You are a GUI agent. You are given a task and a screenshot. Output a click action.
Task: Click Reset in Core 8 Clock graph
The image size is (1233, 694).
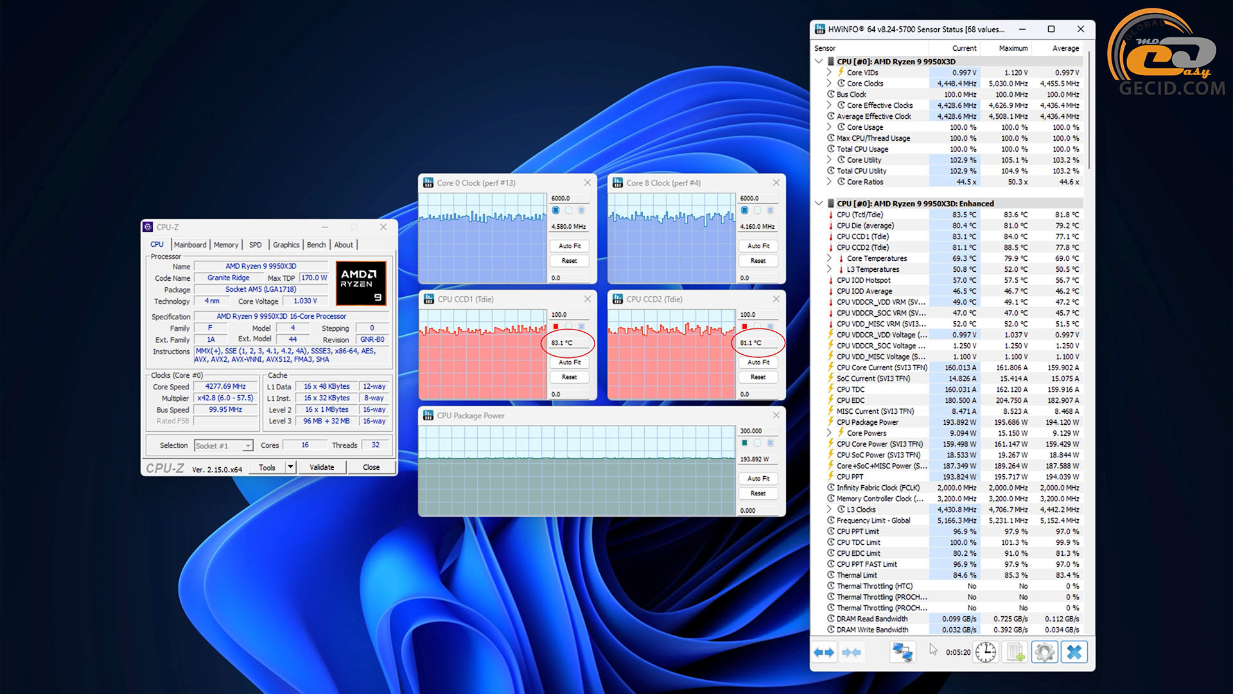[758, 261]
